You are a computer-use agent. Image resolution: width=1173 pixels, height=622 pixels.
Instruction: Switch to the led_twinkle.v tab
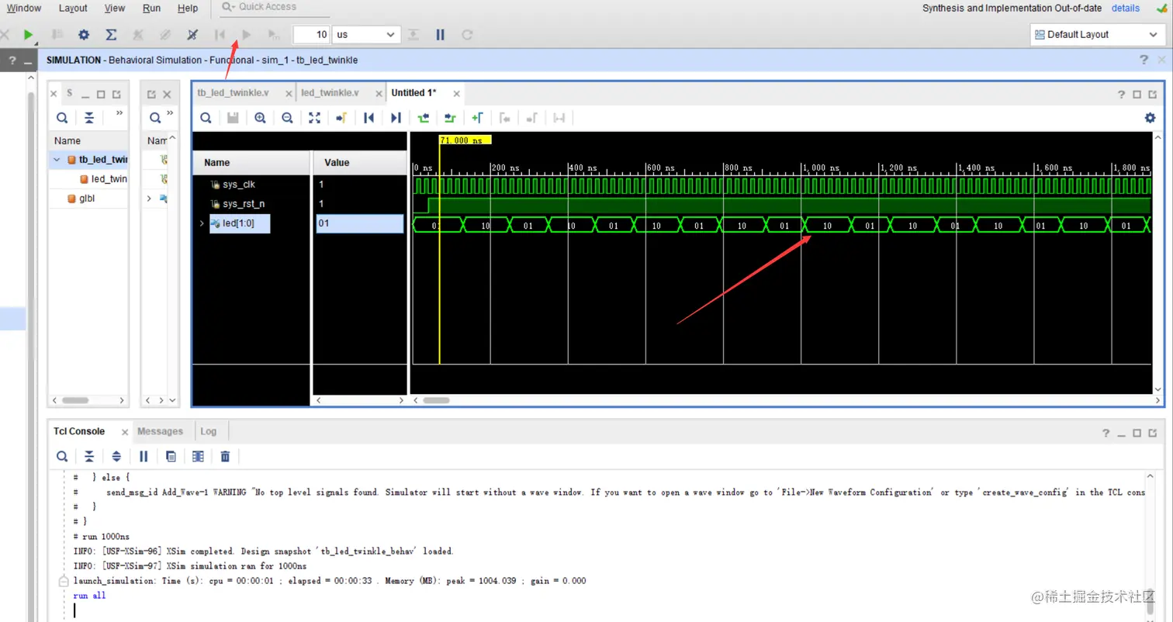point(330,92)
